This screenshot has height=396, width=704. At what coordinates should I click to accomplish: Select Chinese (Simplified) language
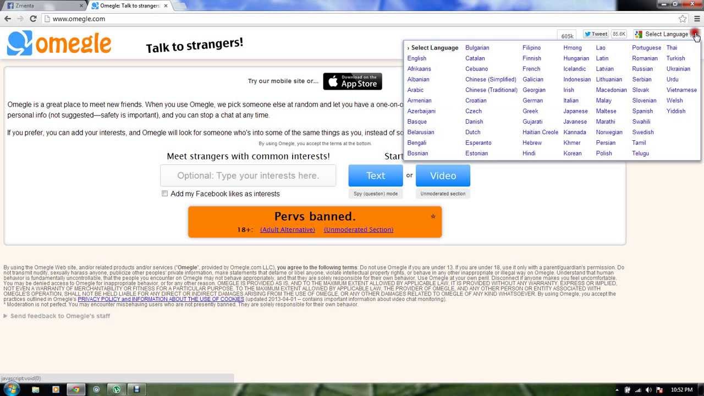pyautogui.click(x=491, y=79)
